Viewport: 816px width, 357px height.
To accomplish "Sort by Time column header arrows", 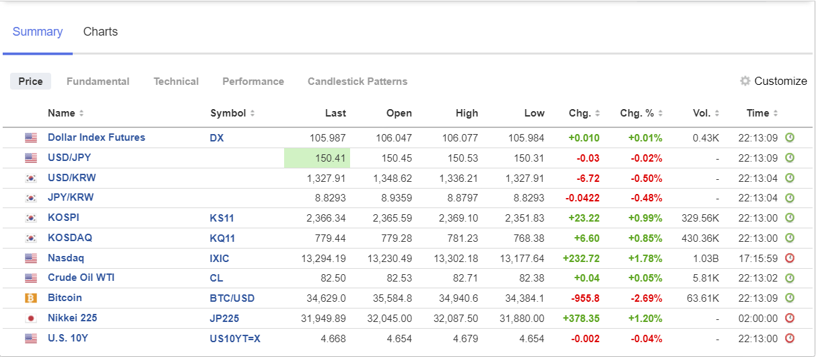I will pyautogui.click(x=776, y=113).
